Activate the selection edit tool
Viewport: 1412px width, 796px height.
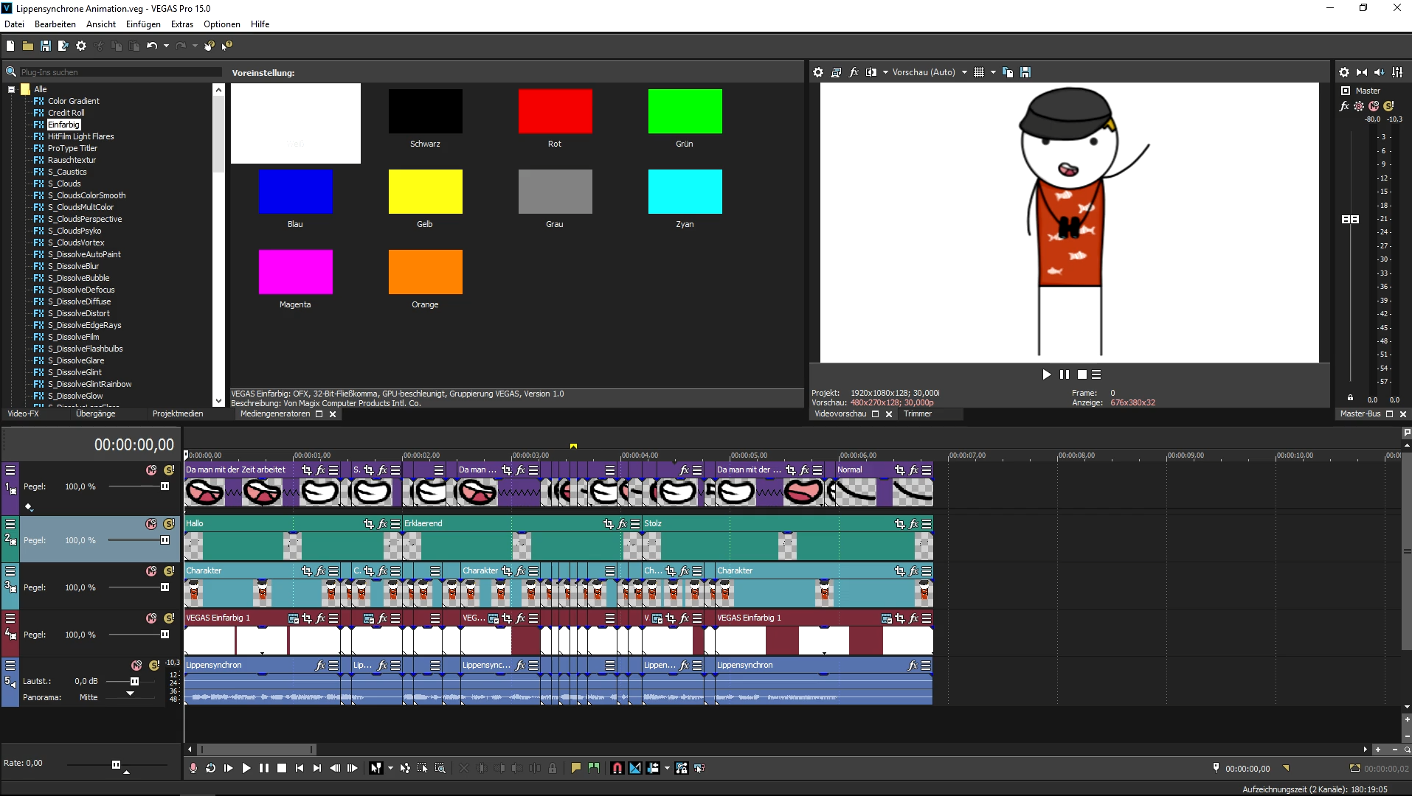pos(423,768)
